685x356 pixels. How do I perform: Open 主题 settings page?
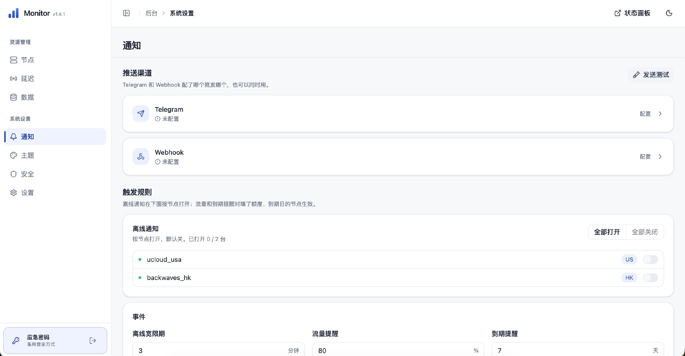click(55, 156)
